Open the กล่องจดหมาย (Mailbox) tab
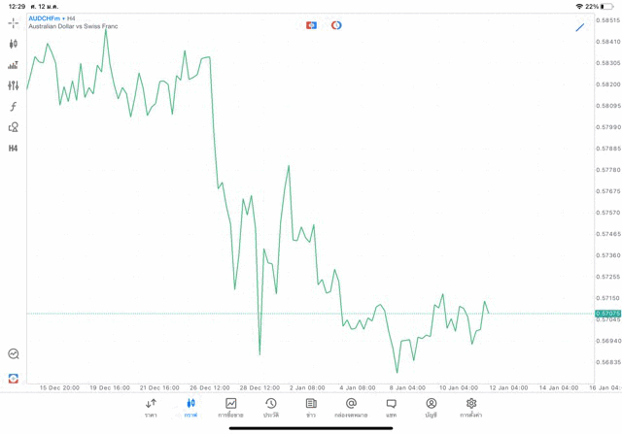The image size is (622, 434). click(x=351, y=408)
